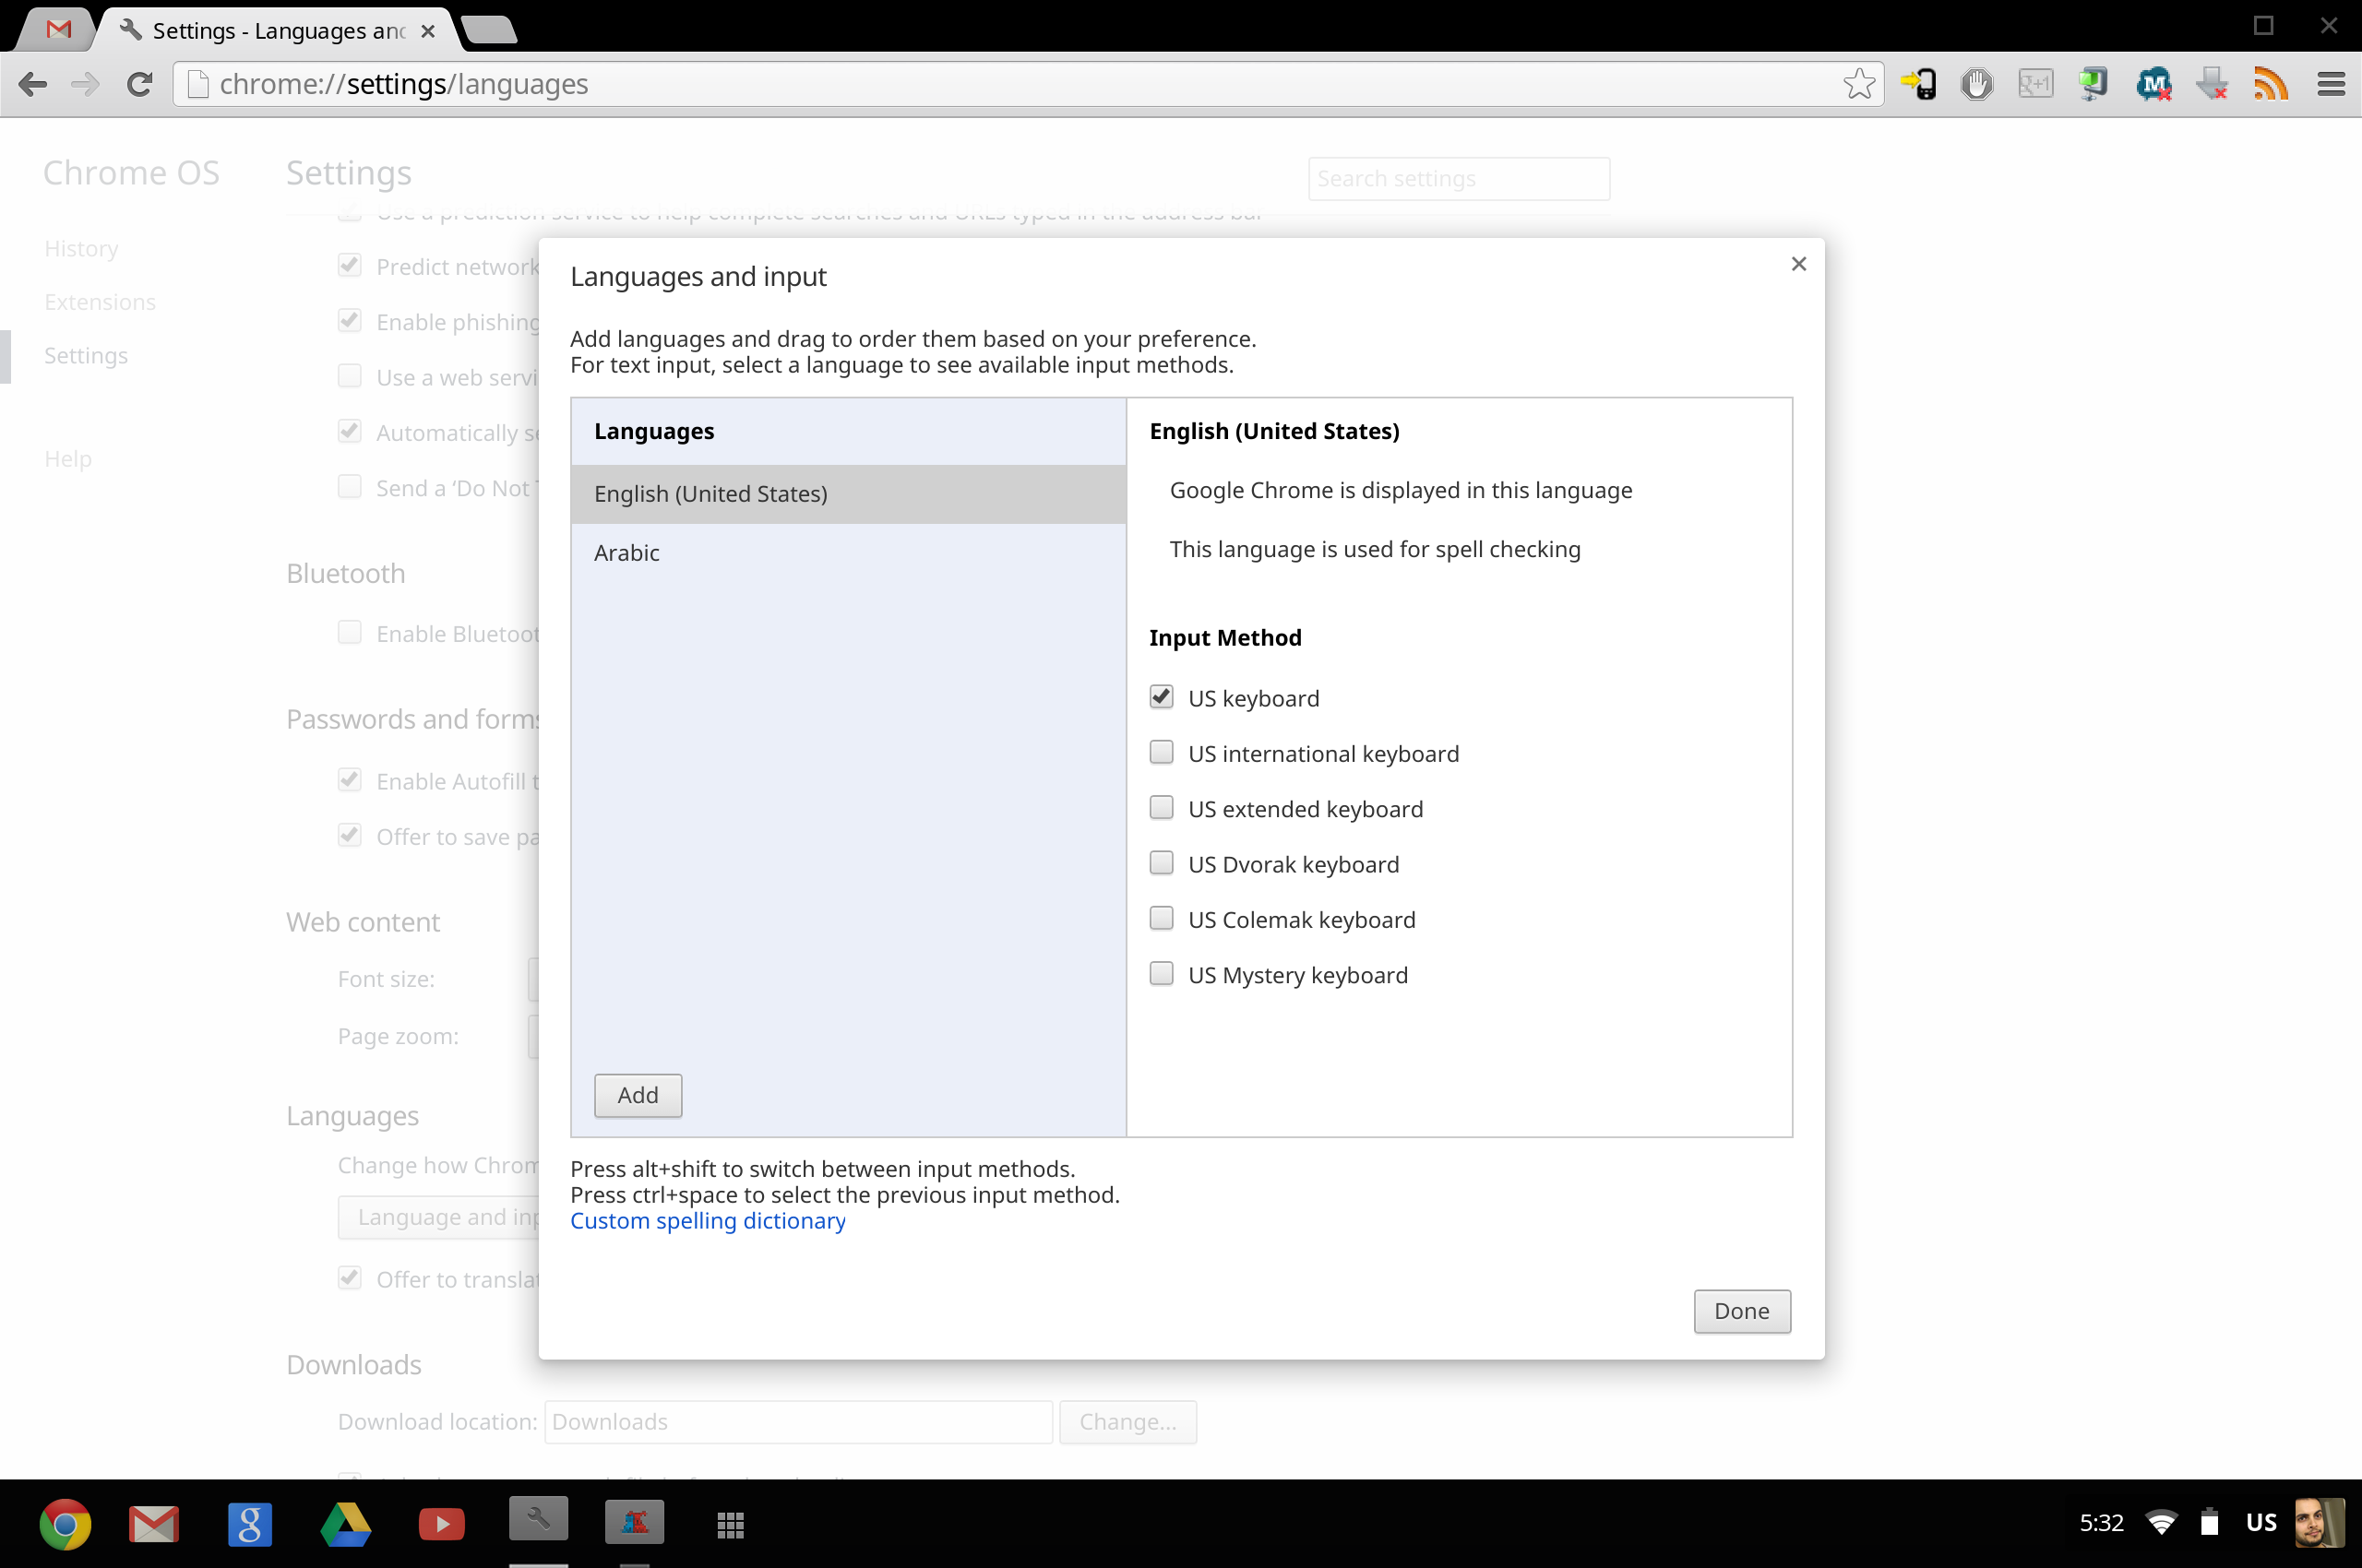Open Chrome from the shelf
2362x1568 pixels.
(x=65, y=1524)
